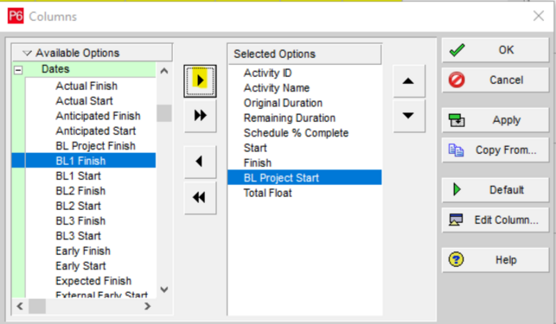Viewport: 556px width, 324px height.
Task: Select BL2 Start in available options
Action: pos(79,206)
